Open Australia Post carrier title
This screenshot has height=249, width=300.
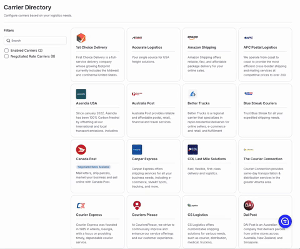click(143, 103)
